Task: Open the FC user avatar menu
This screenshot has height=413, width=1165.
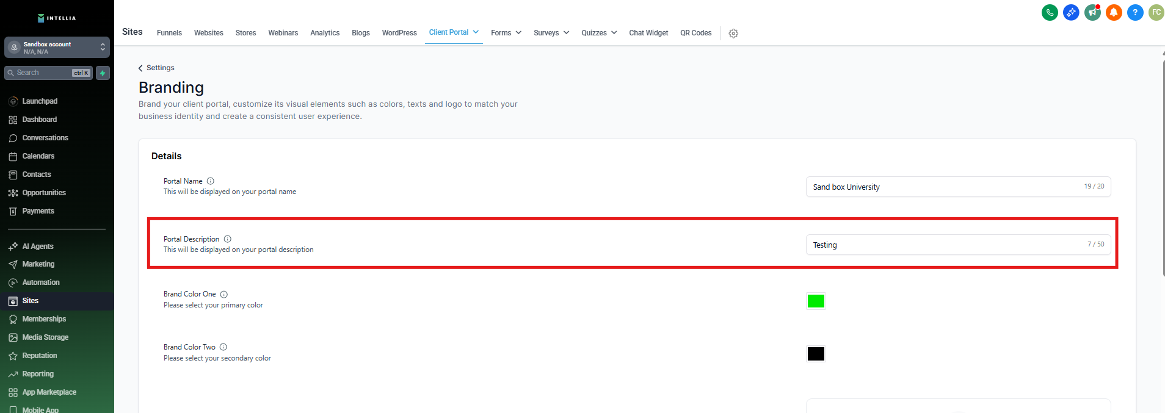Action: (1156, 12)
